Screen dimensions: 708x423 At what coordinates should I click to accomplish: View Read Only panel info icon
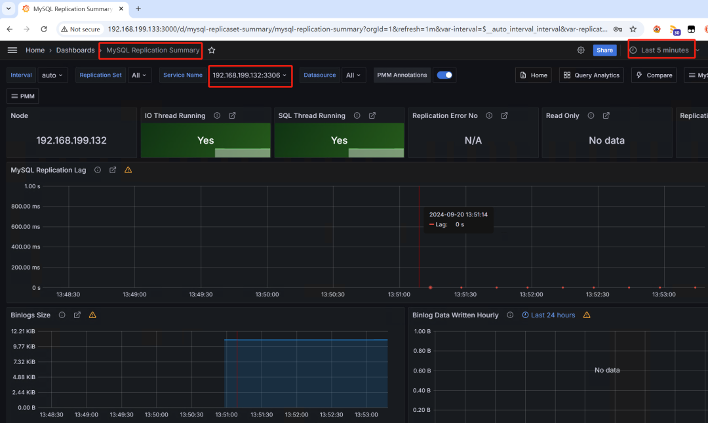click(591, 115)
